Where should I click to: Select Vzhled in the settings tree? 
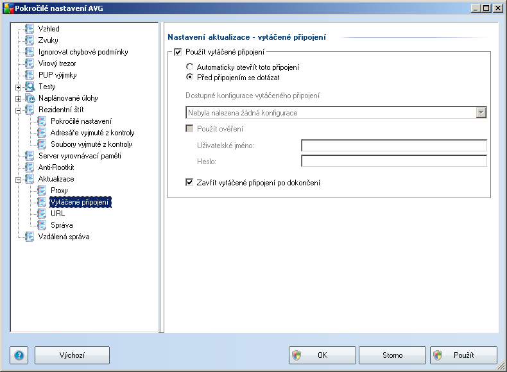(49, 29)
